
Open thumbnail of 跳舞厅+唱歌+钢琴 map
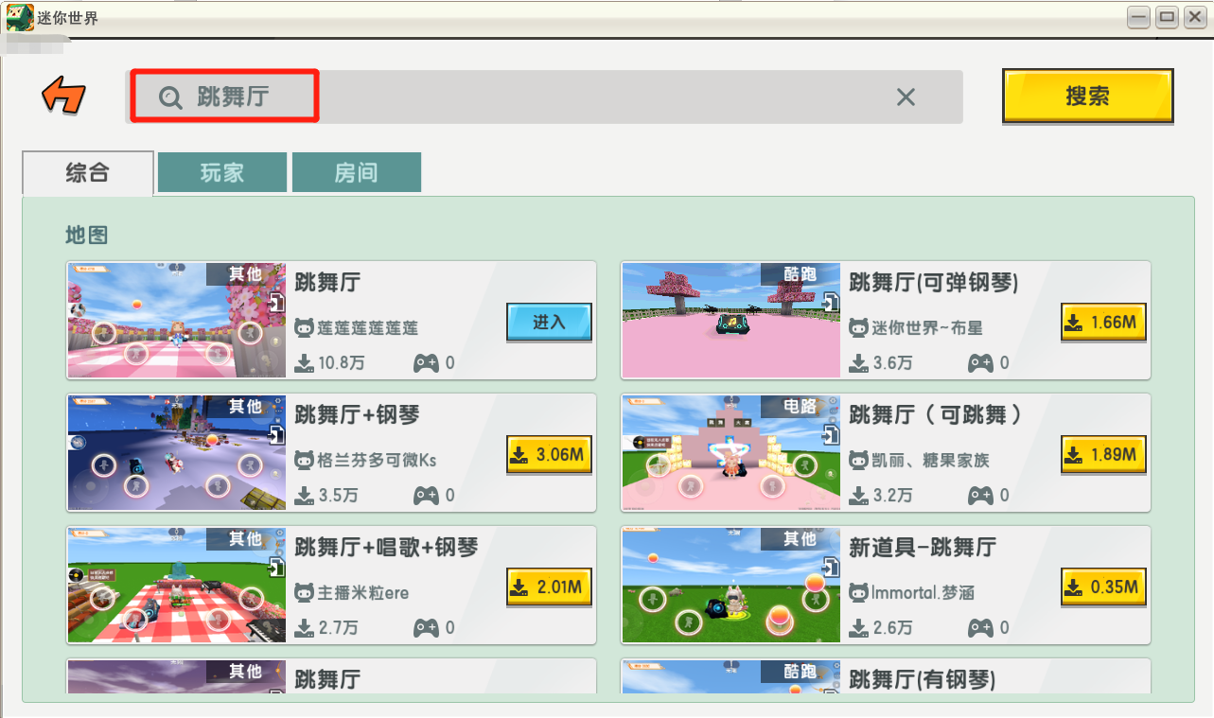click(x=177, y=586)
